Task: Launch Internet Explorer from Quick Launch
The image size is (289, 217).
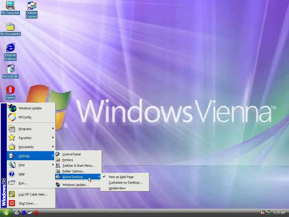Action: [23, 213]
